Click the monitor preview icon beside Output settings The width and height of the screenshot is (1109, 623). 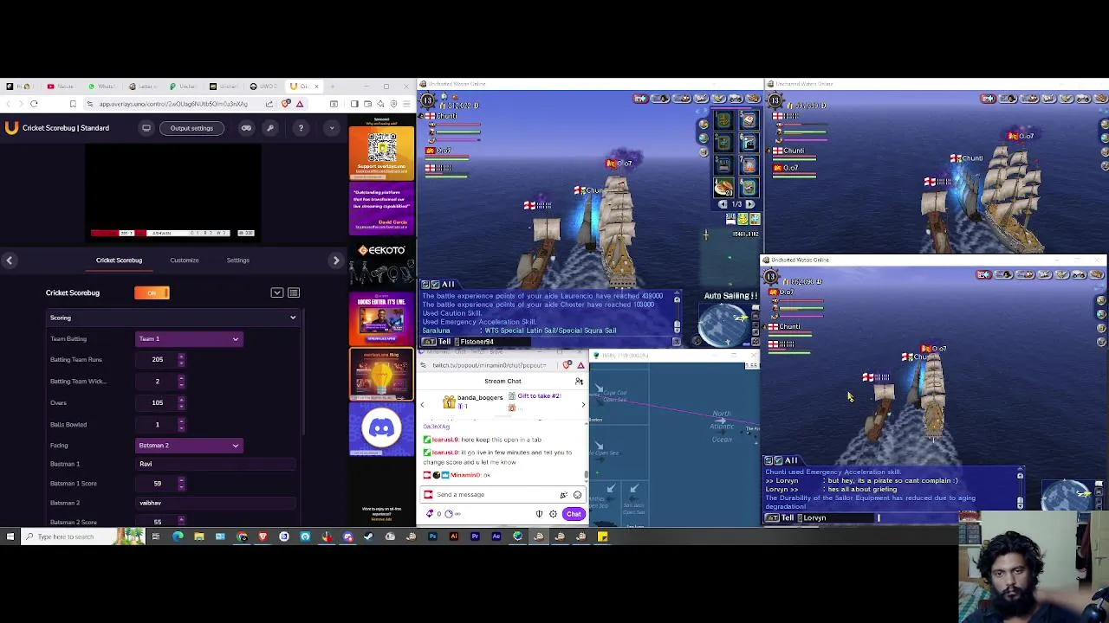pos(146,128)
